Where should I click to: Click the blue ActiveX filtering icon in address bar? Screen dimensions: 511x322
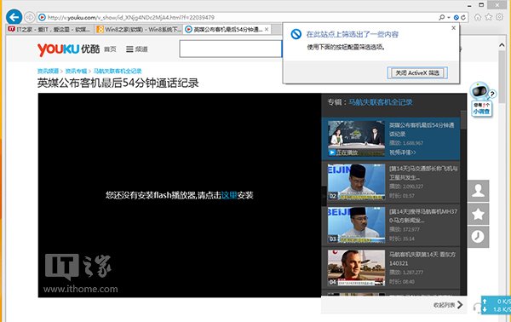[x=456, y=17]
